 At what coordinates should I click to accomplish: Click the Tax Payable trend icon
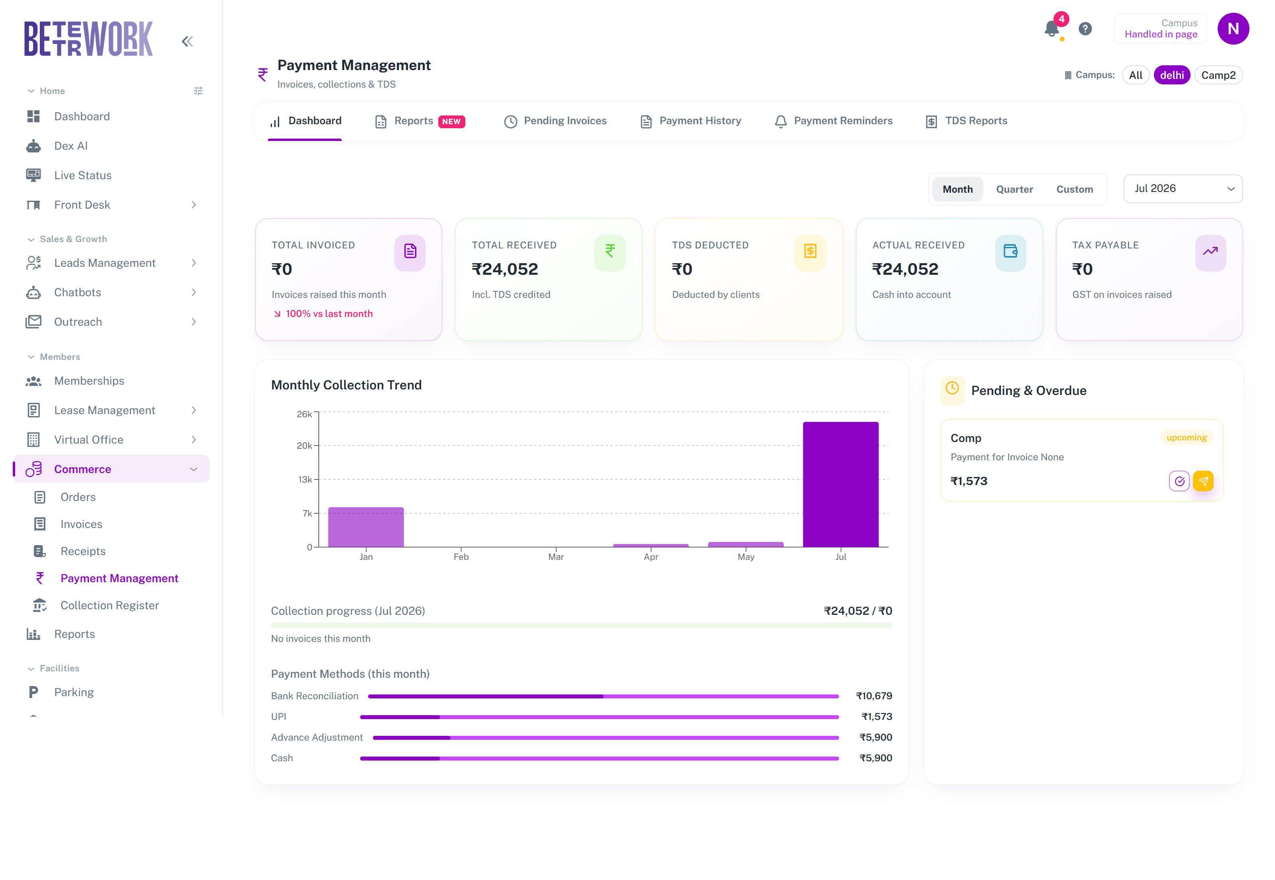click(x=1210, y=252)
